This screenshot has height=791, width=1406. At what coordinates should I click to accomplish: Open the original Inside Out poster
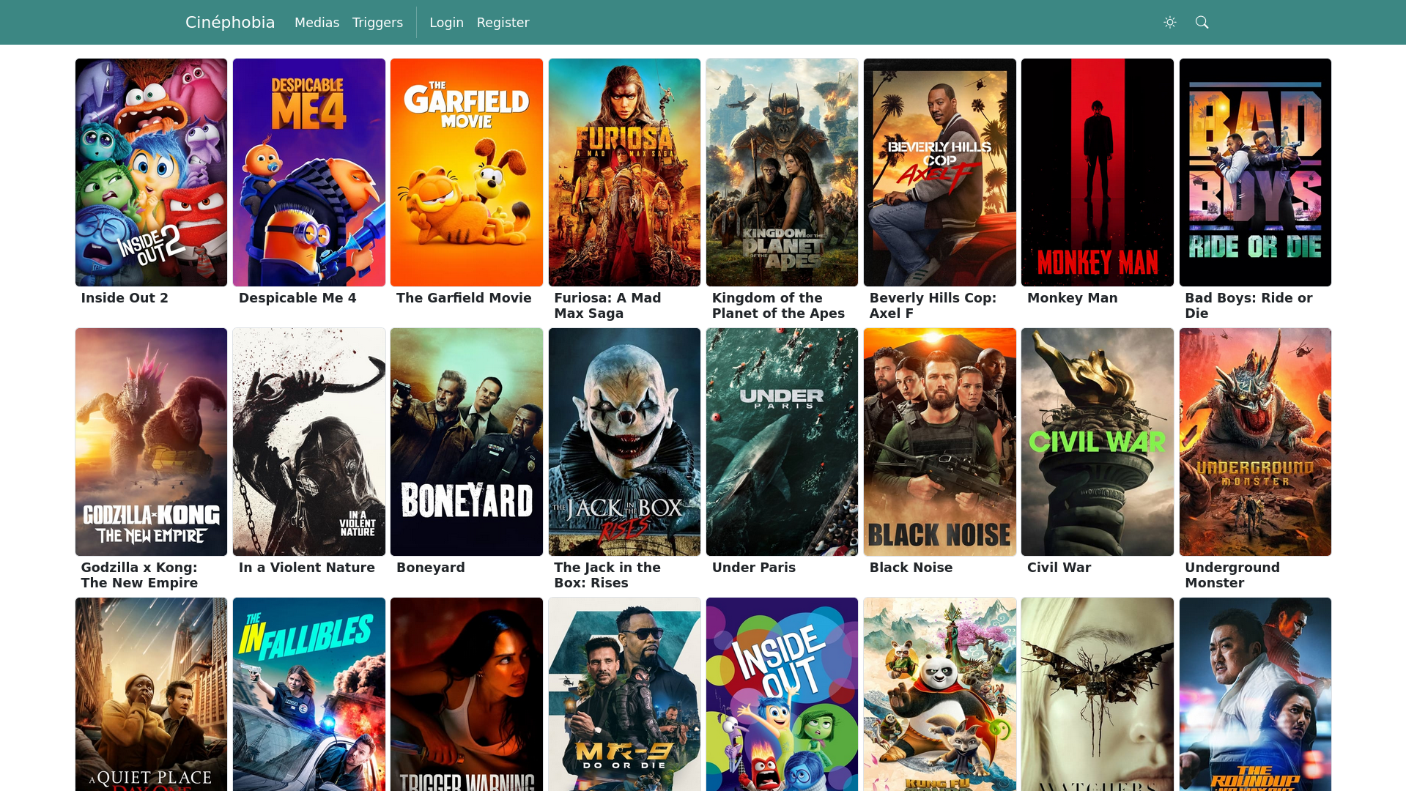782,694
